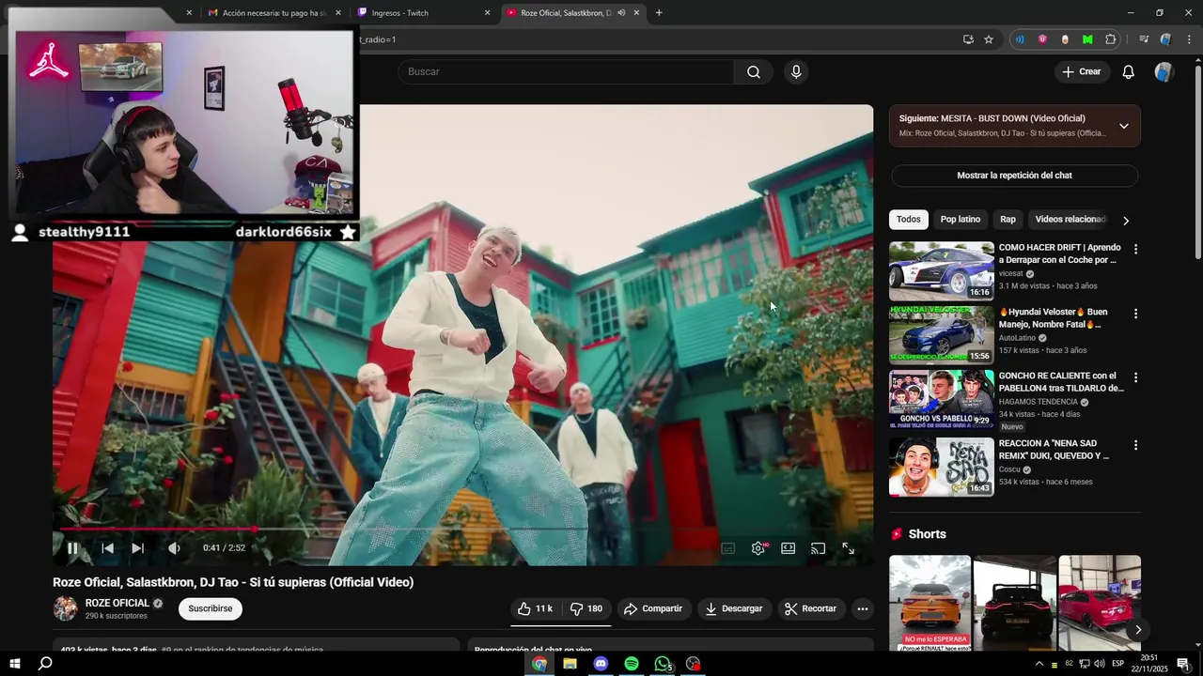Open Hyundai Veloster video thumbnail

pos(942,335)
